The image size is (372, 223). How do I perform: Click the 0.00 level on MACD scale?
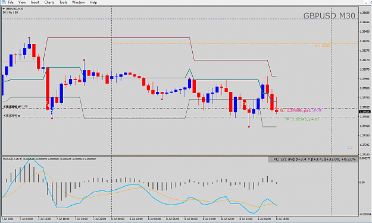pyautogui.click(x=362, y=182)
